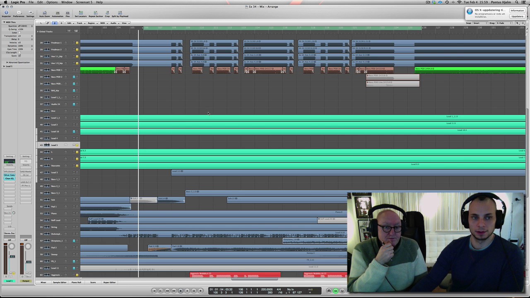Click the Split by Playhead icon
This screenshot has width=530, height=298.
(120, 14)
